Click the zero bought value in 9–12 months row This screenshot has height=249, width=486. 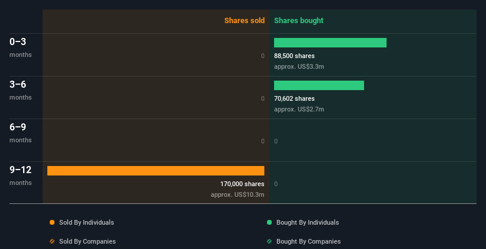[276, 184]
